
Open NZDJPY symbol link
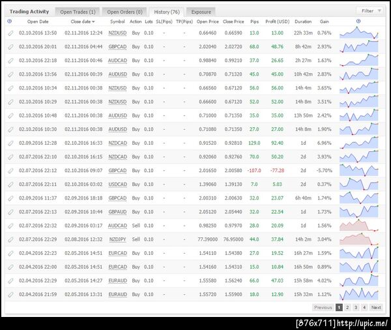[x=117, y=239]
